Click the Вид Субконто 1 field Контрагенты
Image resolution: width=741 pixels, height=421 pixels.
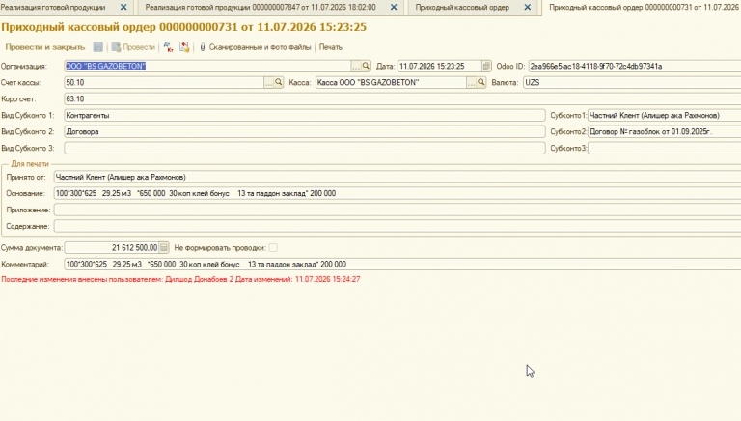pos(305,116)
